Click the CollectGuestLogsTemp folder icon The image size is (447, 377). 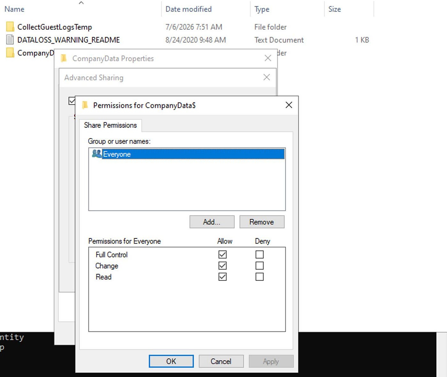pyautogui.click(x=10, y=27)
